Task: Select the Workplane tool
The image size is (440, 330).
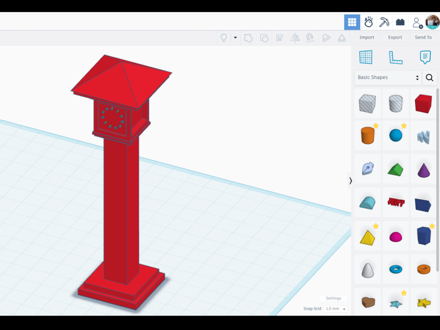Action: tap(366, 57)
